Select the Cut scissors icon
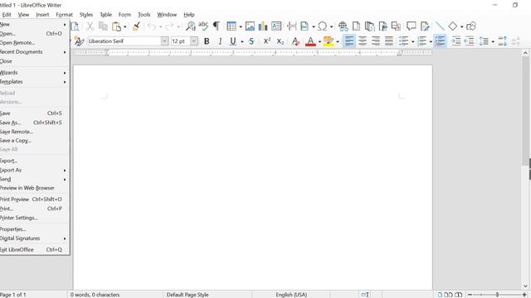The image size is (531, 298). (90, 26)
